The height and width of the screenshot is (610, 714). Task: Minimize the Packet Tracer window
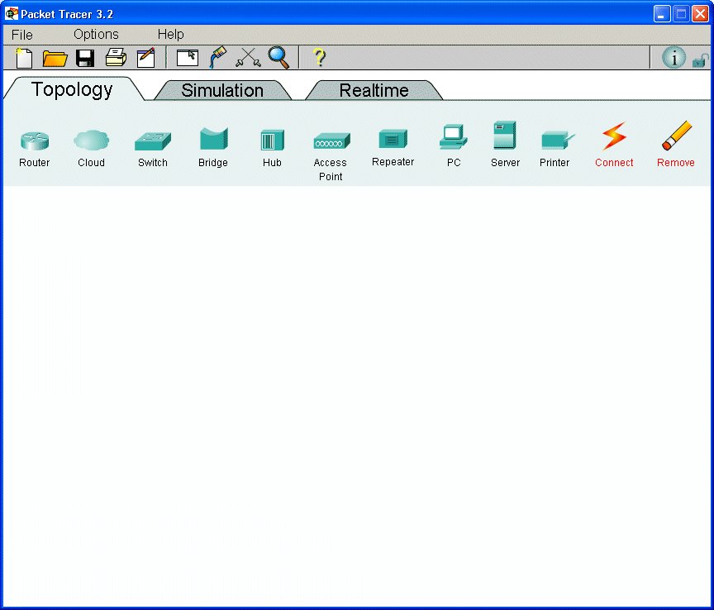(662, 14)
